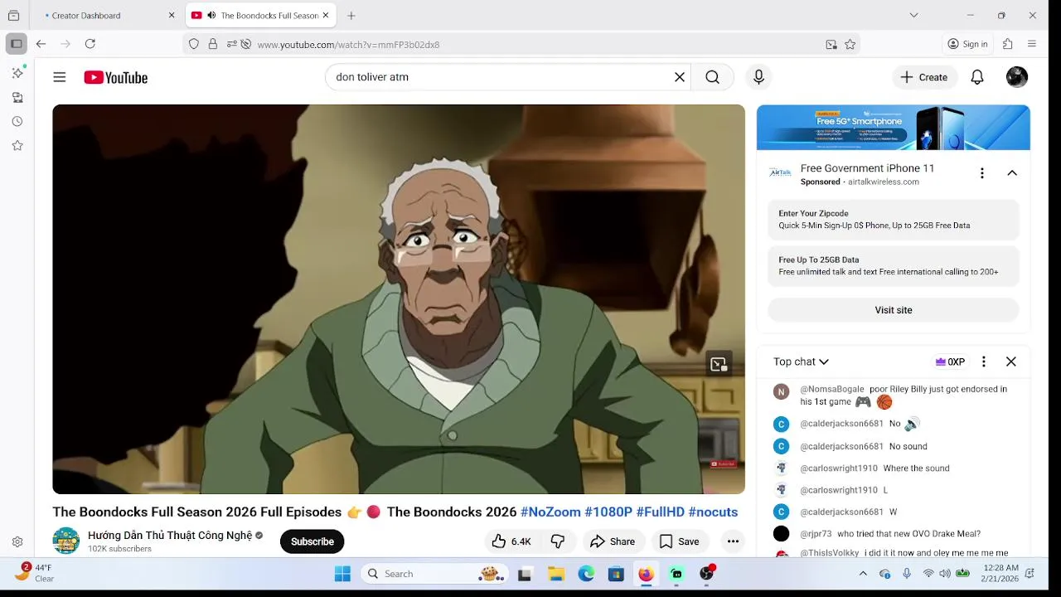Screen dimensions: 1061x597
Task: Open the account avatar menu
Action: (1017, 77)
